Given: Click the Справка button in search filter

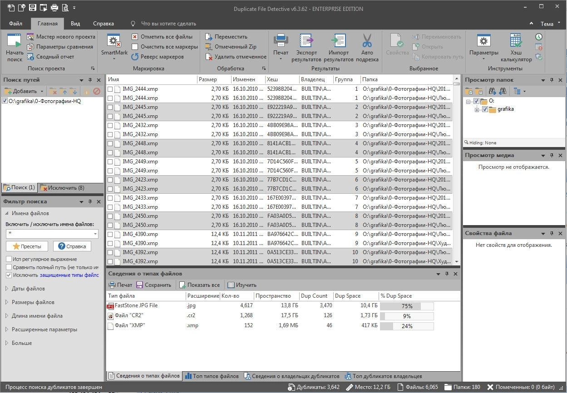Looking at the screenshot, I should [72, 246].
